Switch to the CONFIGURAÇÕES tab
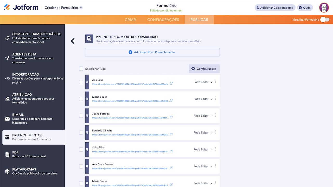Screen dimensions: 333x187 pyautogui.click(x=163, y=20)
